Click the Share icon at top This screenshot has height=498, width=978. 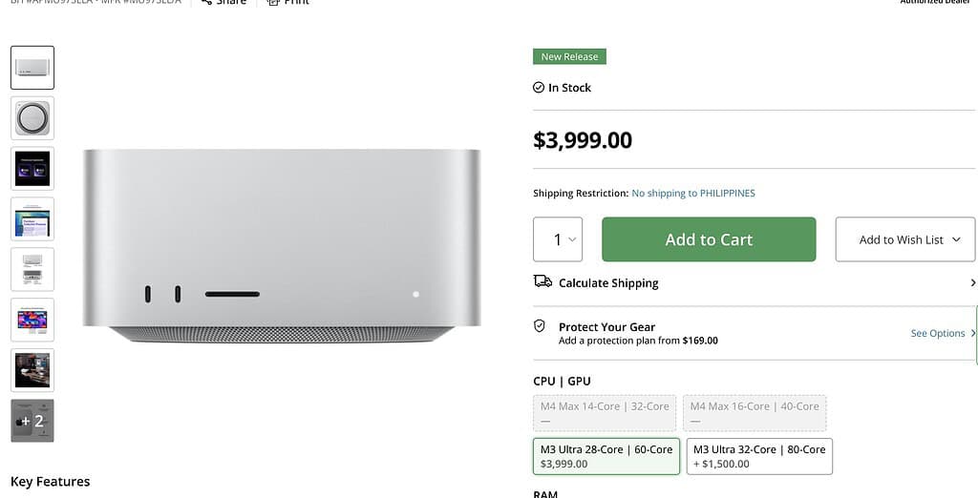tap(206, 3)
